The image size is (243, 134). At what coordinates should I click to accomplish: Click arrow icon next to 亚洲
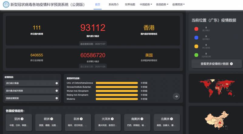pos(22,119)
